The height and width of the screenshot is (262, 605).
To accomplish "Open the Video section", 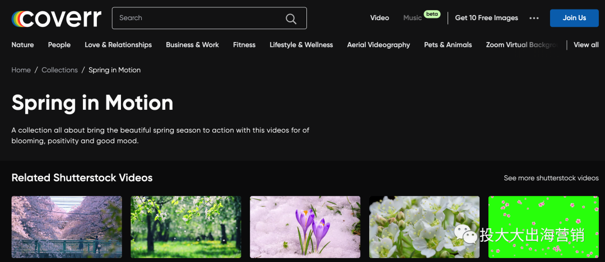I will [x=380, y=18].
